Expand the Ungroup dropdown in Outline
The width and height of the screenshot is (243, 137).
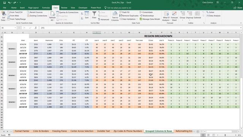pyautogui.click(x=189, y=20)
